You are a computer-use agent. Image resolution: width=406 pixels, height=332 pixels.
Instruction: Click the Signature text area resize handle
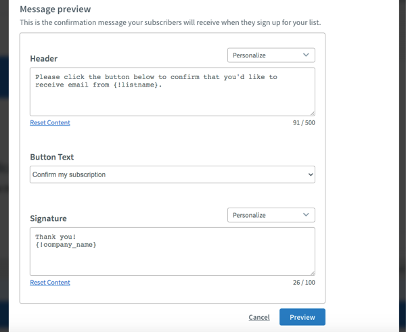tap(313, 273)
